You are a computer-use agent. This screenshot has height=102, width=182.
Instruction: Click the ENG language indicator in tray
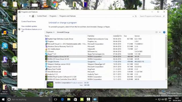click(x=170, y=99)
